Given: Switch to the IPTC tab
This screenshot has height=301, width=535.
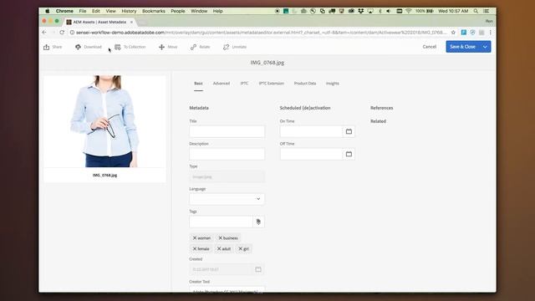Looking at the screenshot, I should 244,84.
